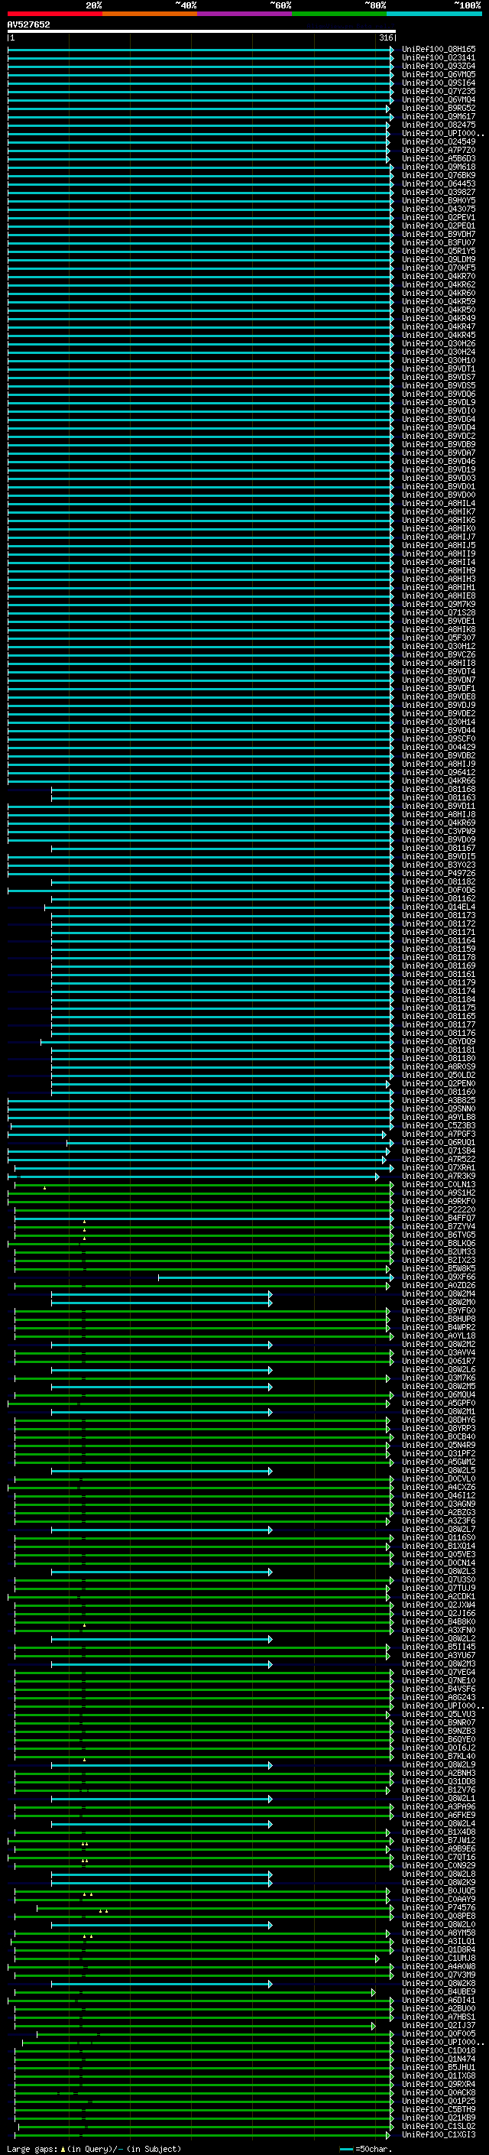Image resolution: width=489 pixels, height=2155 pixels.
Task: Click the green ~80% legend color segment
Action: tap(339, 14)
